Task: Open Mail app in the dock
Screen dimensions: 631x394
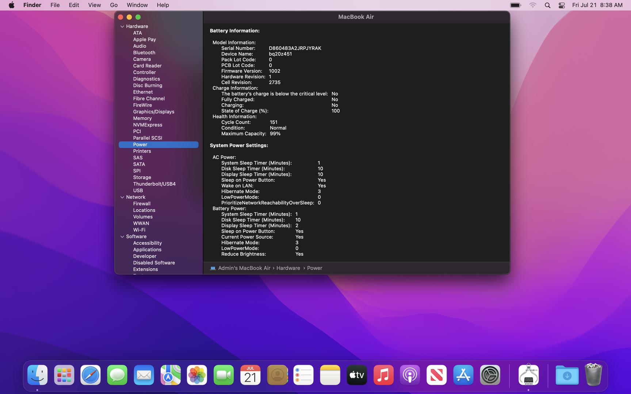Action: point(144,375)
